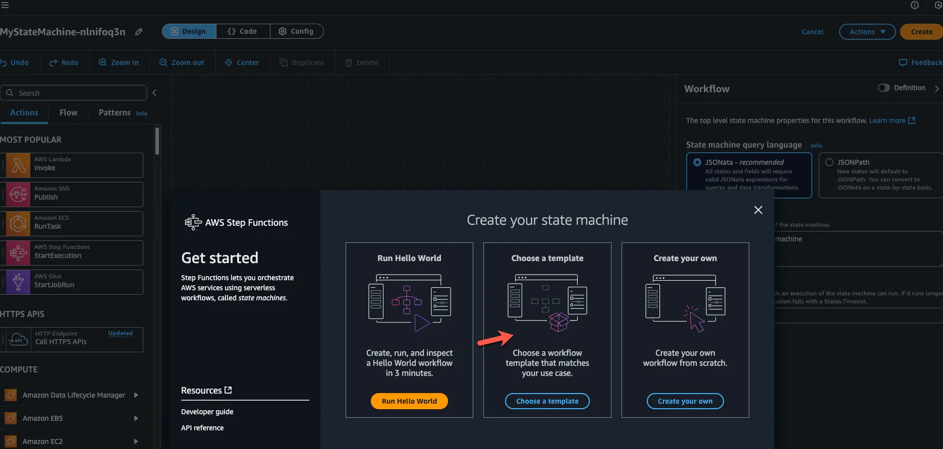Open the Actions tab in states browser
The width and height of the screenshot is (943, 449).
24,113
